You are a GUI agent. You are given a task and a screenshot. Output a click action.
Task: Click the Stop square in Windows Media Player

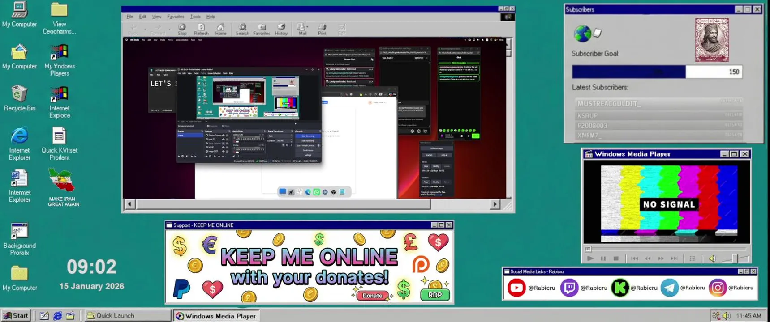616,258
